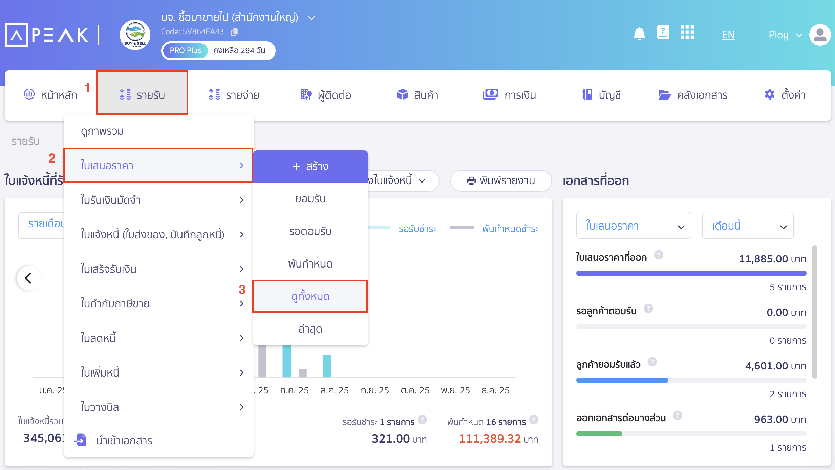Open the help guide book icon
This screenshot has height=470, width=835.
pos(663,33)
